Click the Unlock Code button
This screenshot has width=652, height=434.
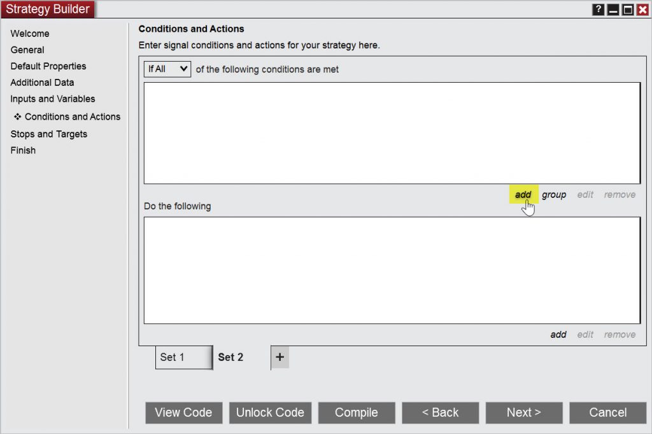270,413
